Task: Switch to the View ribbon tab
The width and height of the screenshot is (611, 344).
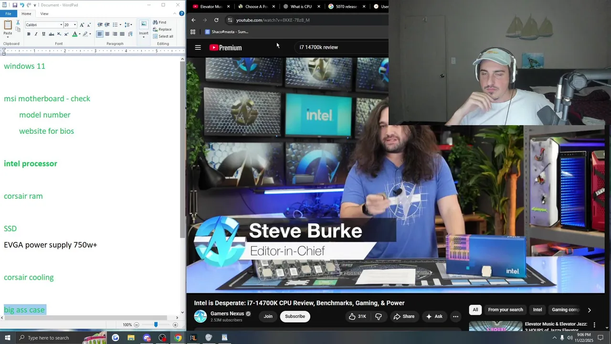Action: click(44, 14)
